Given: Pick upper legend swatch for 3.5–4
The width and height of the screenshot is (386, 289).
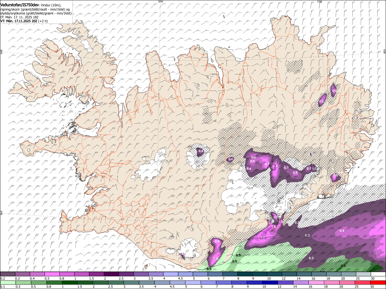Looking at the screenshot, I should pyautogui.click(x=156, y=274).
